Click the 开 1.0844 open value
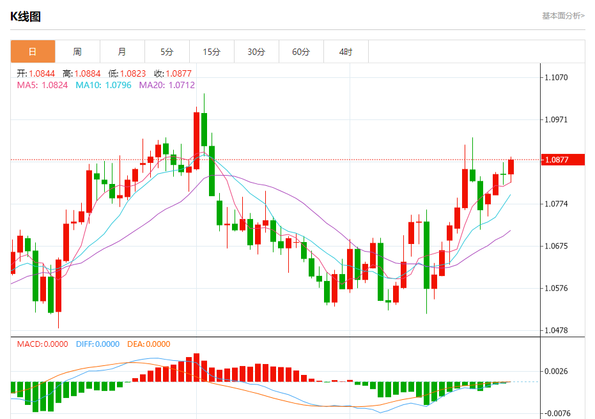The width and height of the screenshot is (595, 419). pos(36,73)
